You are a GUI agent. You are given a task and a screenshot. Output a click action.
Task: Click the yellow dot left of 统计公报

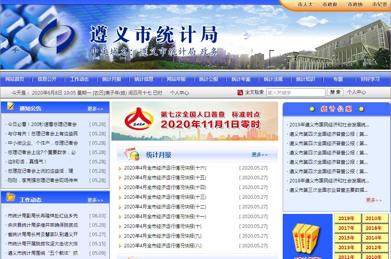[312, 109]
